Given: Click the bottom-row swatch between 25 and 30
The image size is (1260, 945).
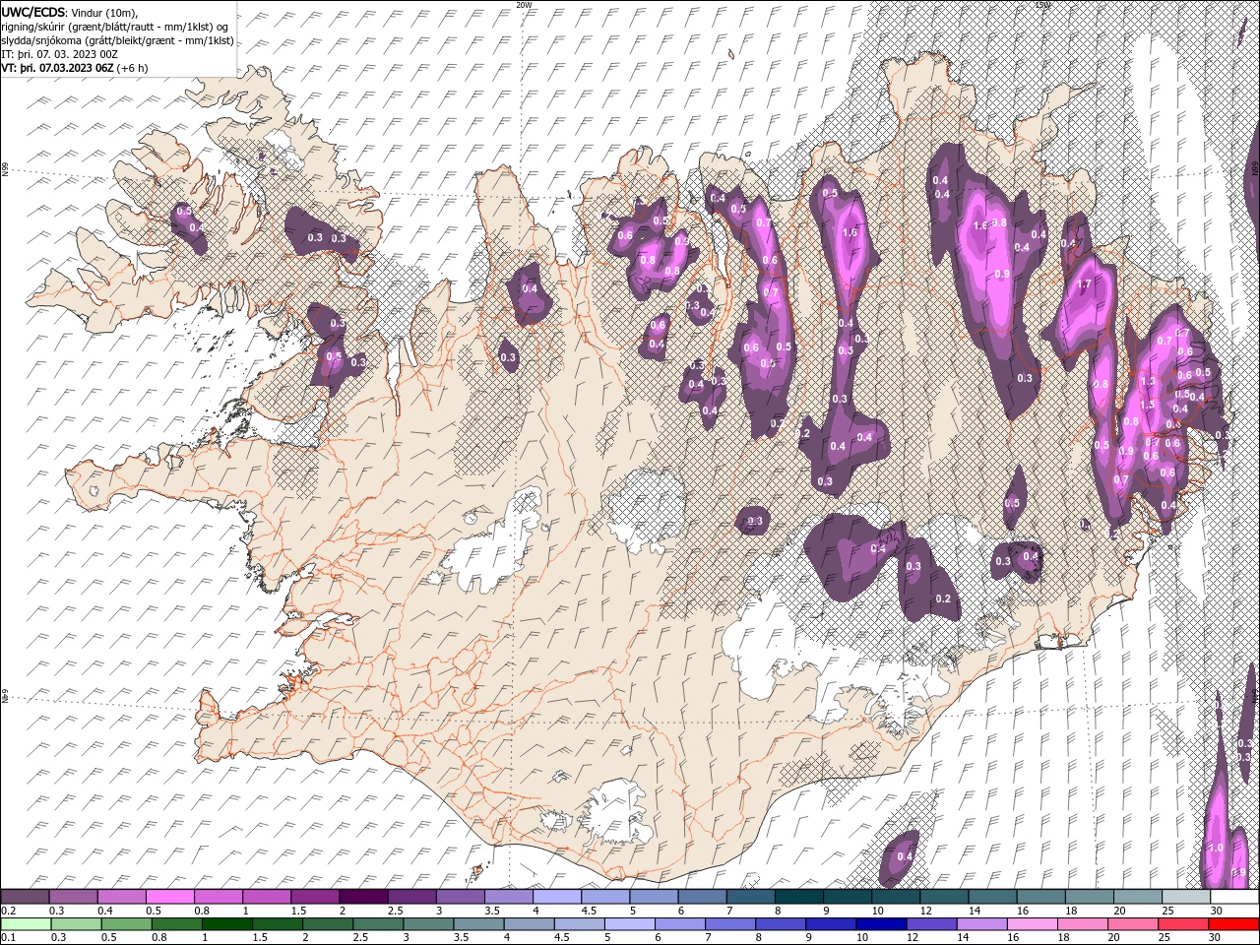Looking at the screenshot, I should (x=1185, y=924).
